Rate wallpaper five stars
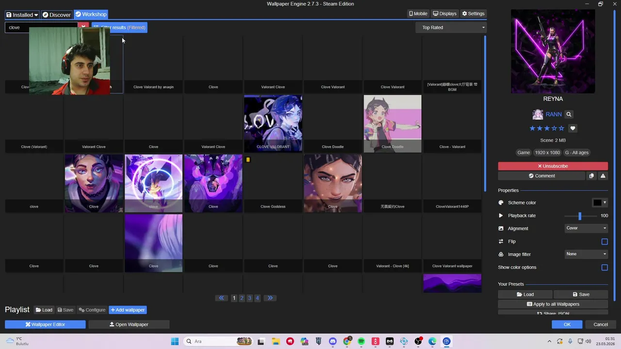The width and height of the screenshot is (621, 349). coord(561,128)
